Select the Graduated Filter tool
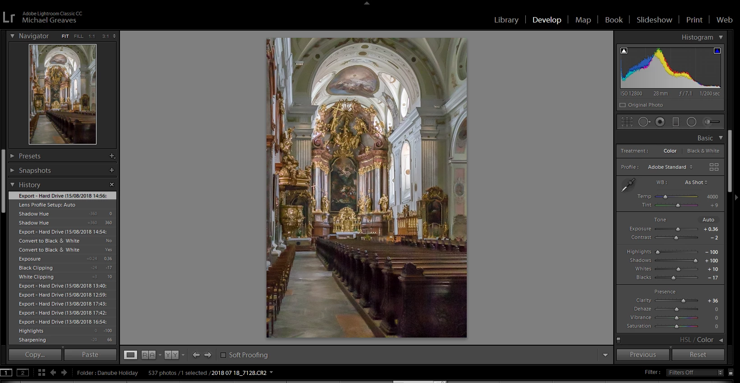 point(676,122)
